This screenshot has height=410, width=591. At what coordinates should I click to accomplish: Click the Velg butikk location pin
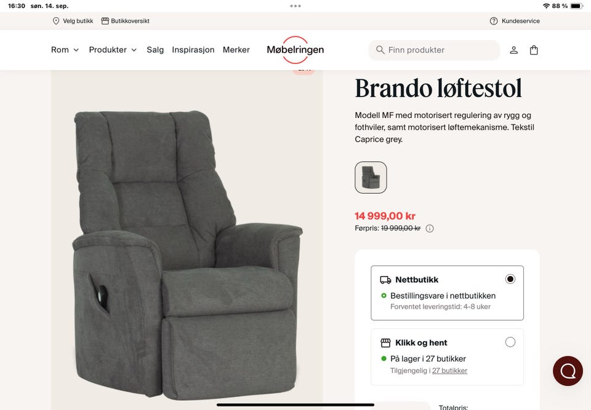click(x=56, y=21)
